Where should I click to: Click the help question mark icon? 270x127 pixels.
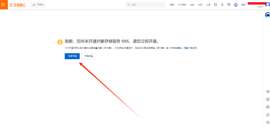tap(229, 5)
